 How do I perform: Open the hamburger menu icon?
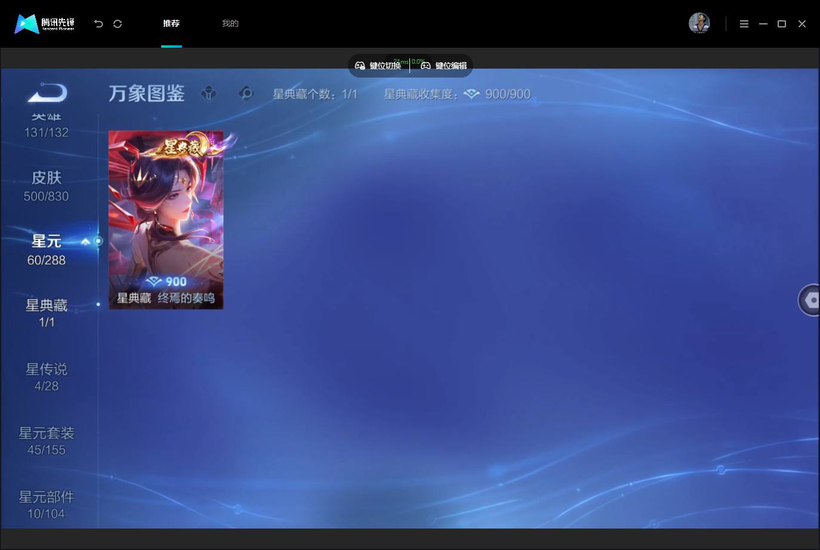coord(744,24)
